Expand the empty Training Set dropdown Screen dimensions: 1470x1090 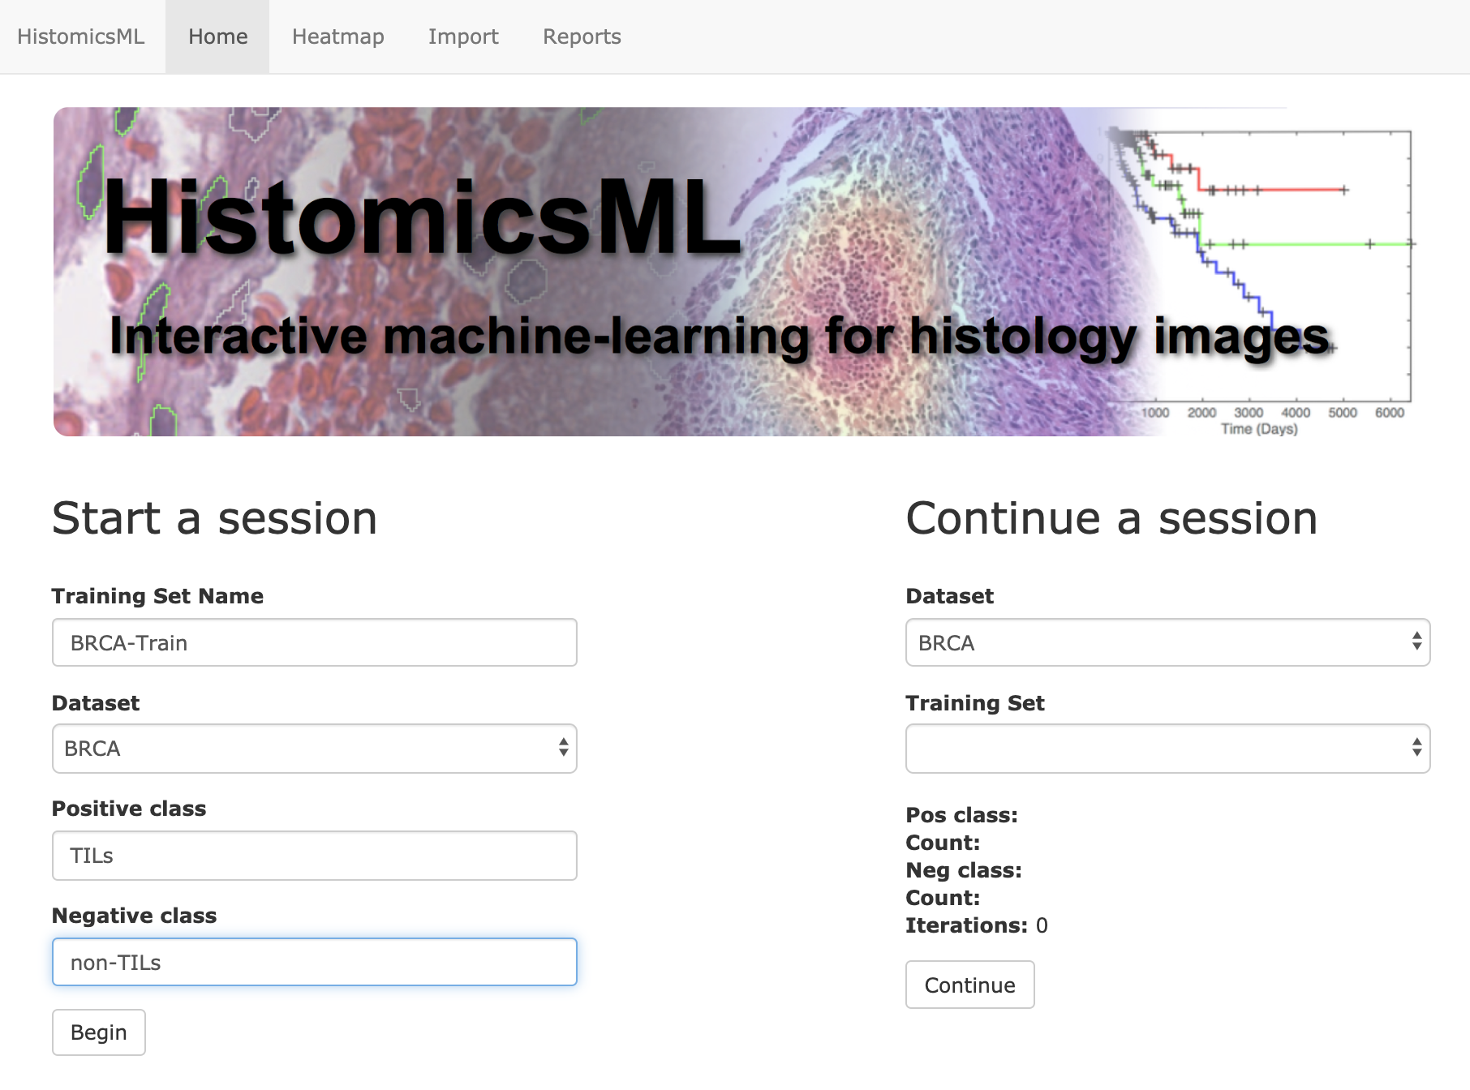coord(1167,748)
